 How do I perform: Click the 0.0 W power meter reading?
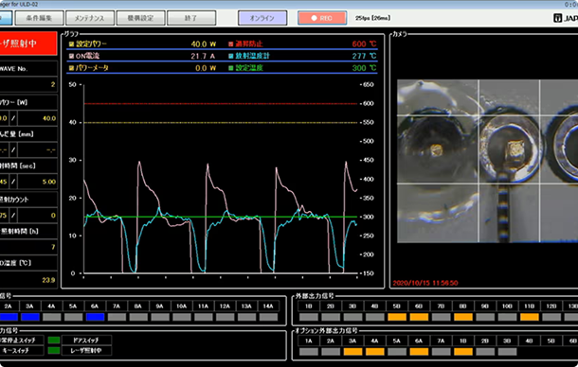pos(206,68)
